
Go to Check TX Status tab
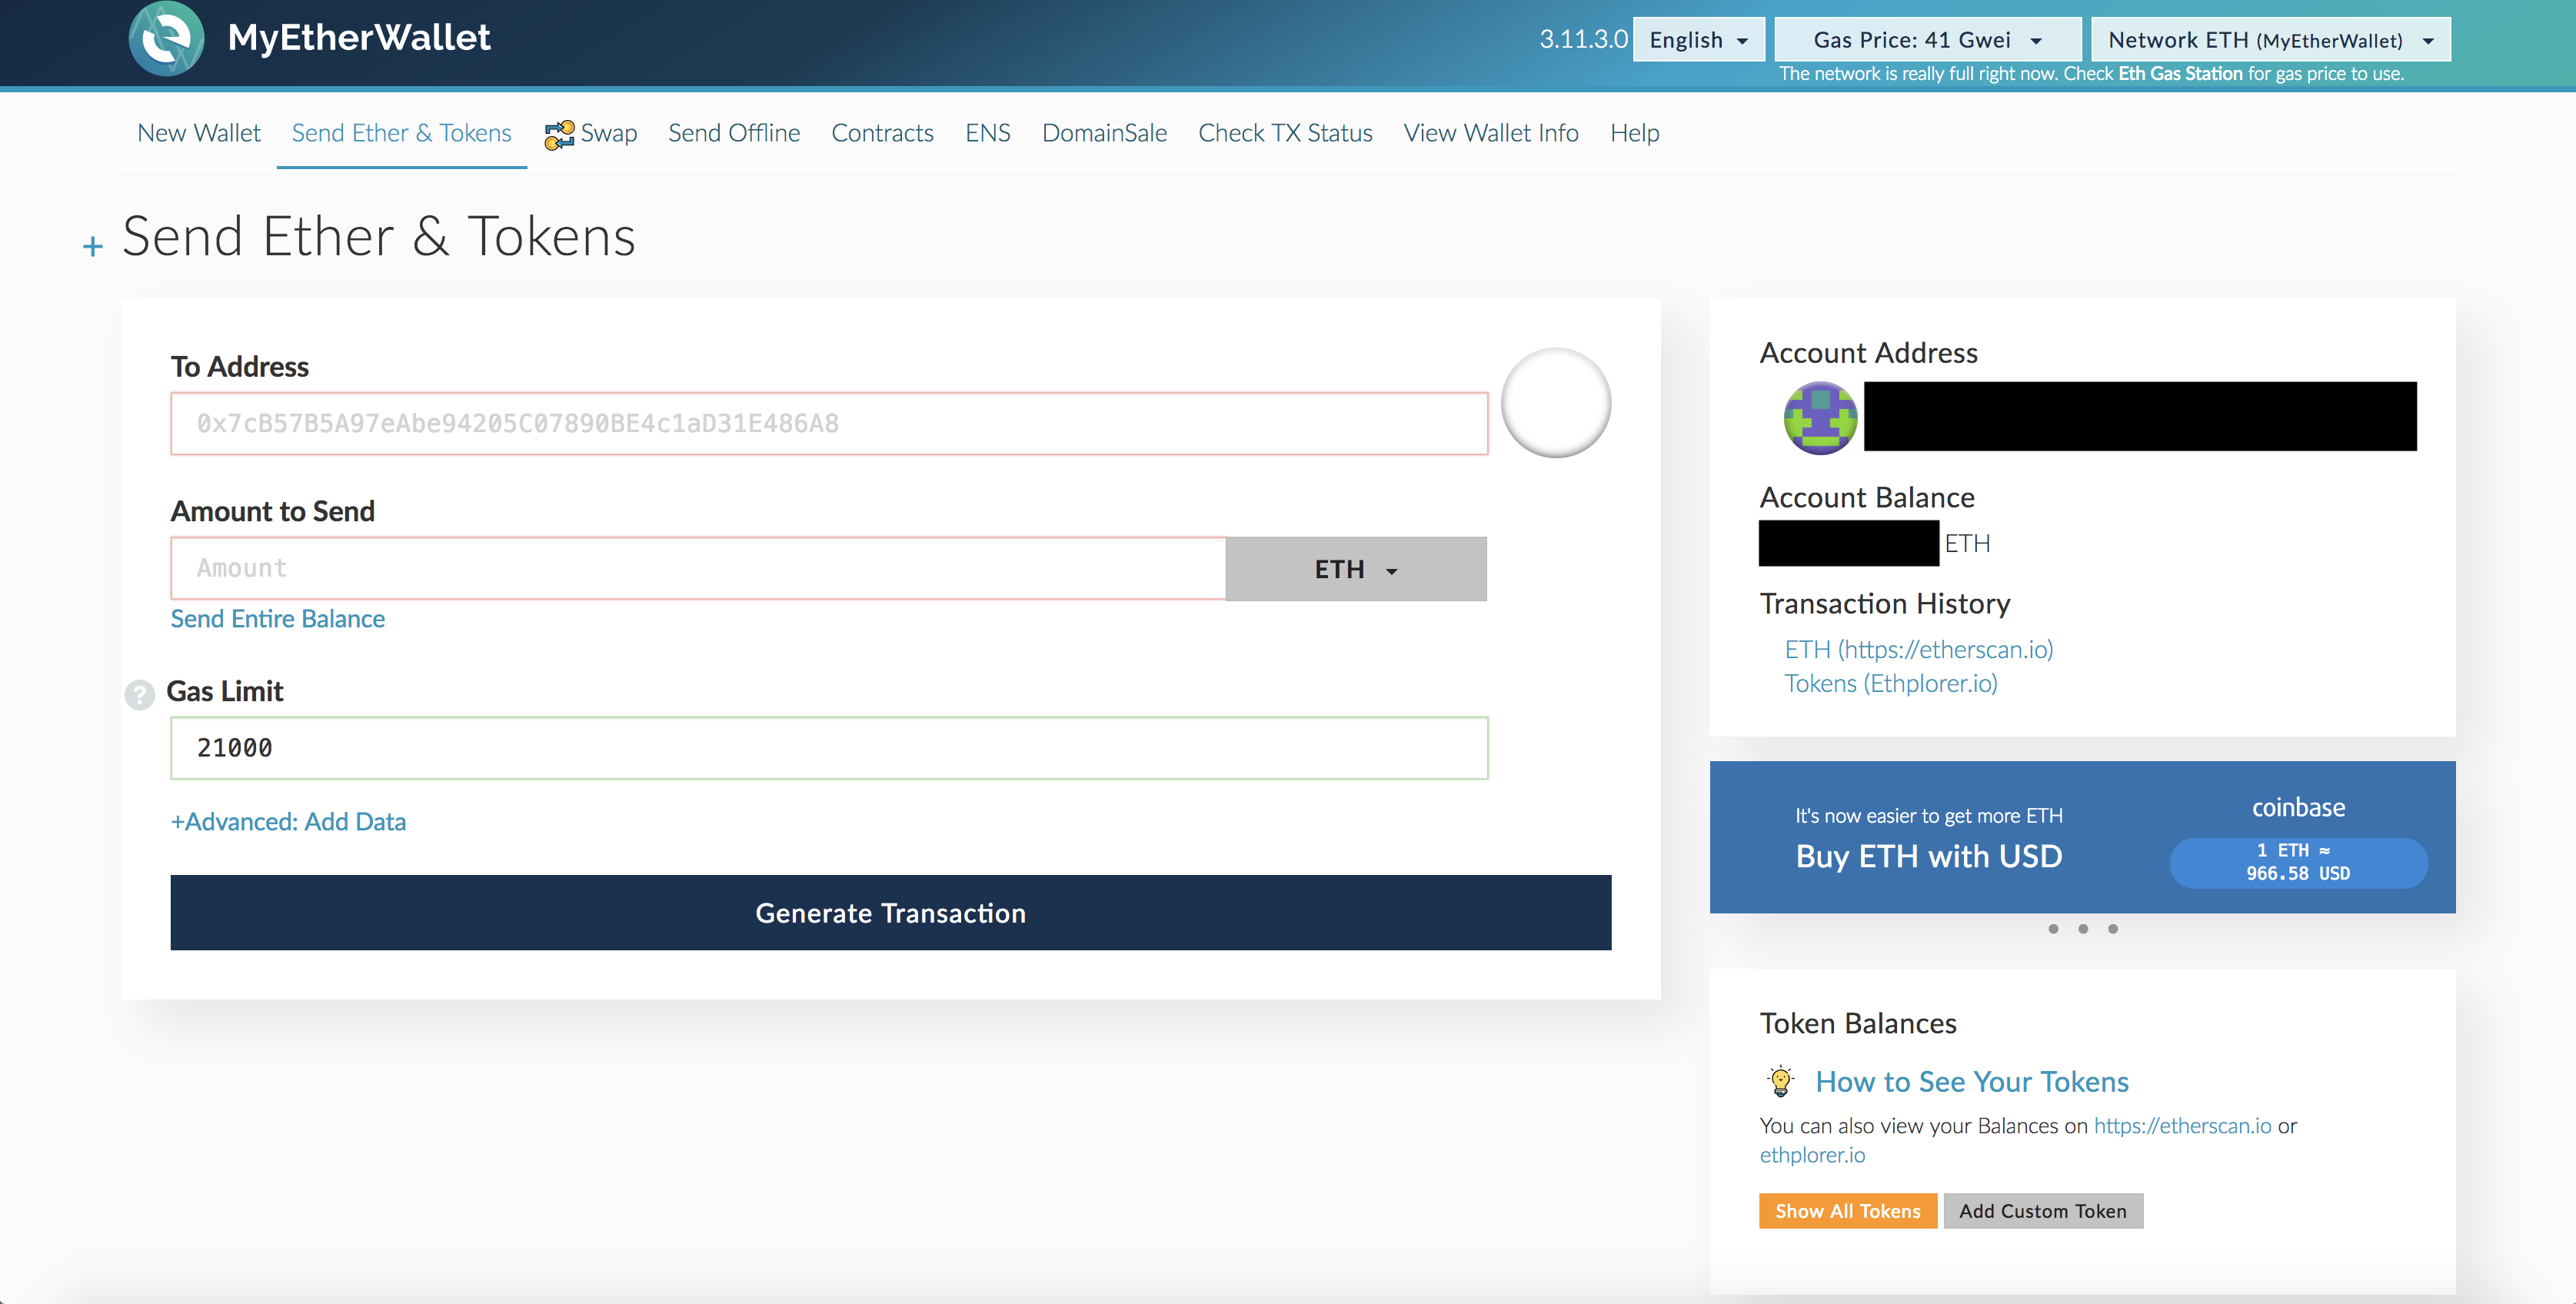[1285, 133]
